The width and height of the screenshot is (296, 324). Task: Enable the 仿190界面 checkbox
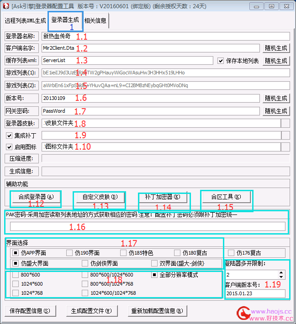[x=69, y=253]
